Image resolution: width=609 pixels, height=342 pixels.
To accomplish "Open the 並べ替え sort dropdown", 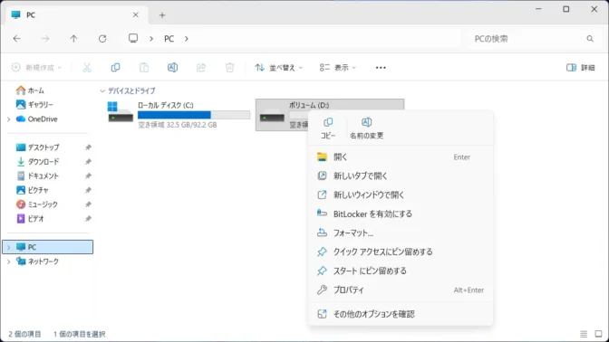I will pyautogui.click(x=278, y=68).
